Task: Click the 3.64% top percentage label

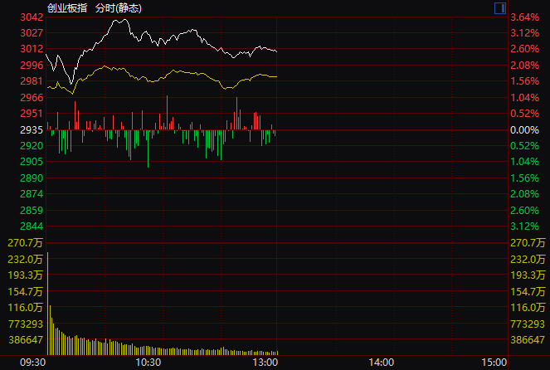Action: pyautogui.click(x=524, y=17)
